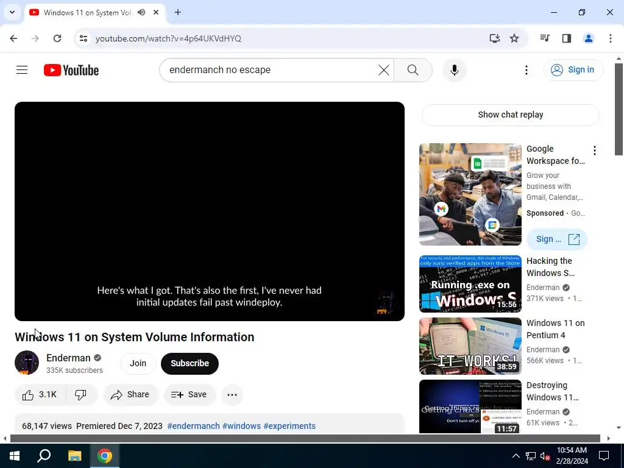Click the Sign in button

573,69
